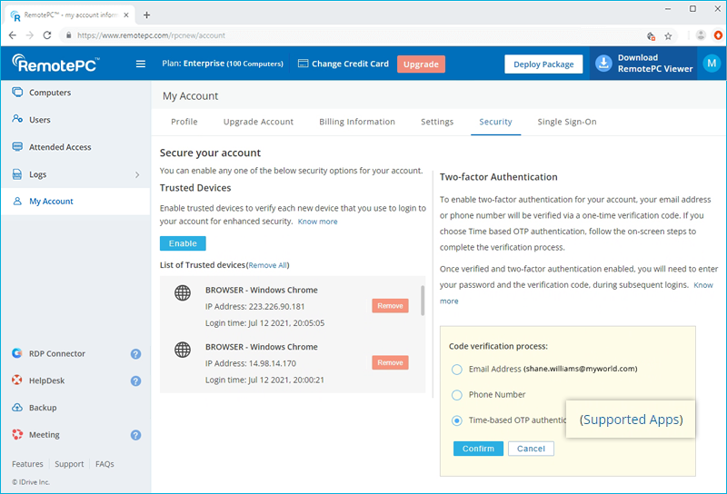Remove device with IP 223.226.90.181
Screen dimensions: 727x494
[390, 306]
